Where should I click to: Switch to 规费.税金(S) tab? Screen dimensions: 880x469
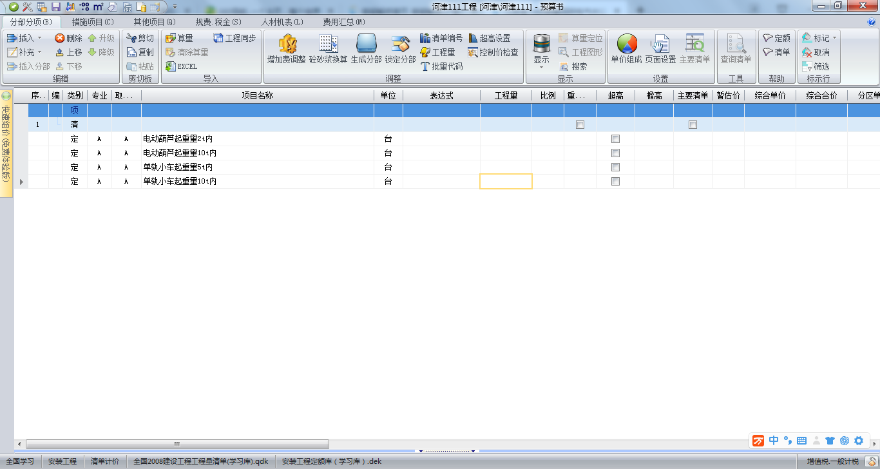[x=218, y=22]
